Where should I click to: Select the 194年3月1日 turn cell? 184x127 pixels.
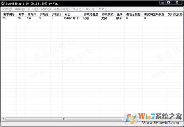[72, 18]
